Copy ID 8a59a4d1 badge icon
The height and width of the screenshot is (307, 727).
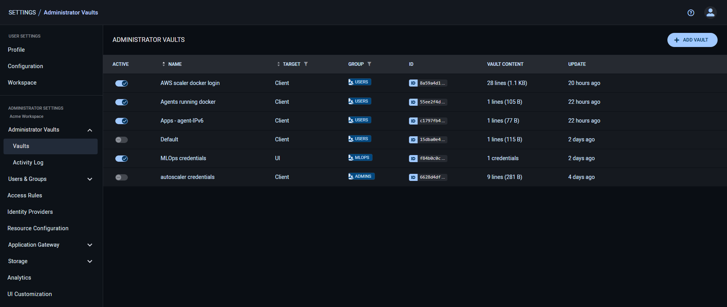point(413,83)
